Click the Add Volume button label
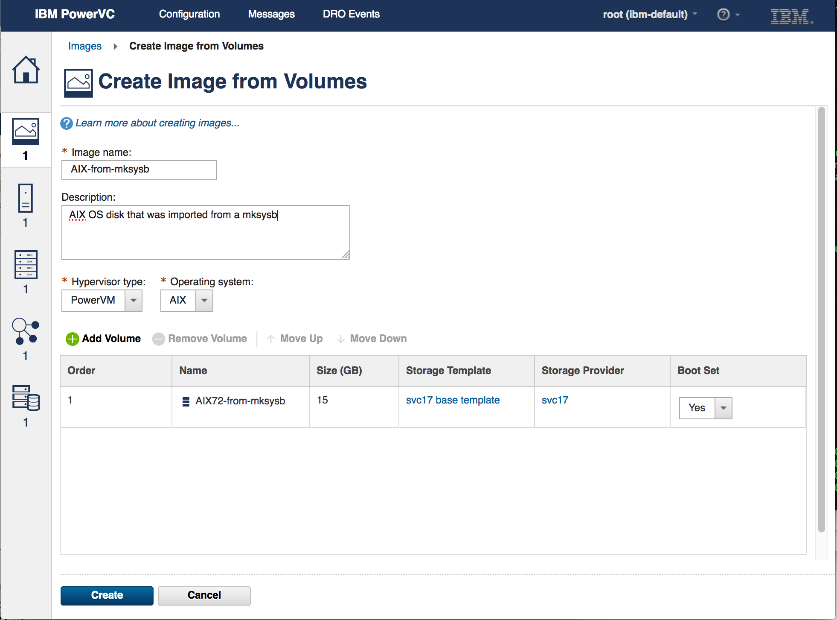 111,339
